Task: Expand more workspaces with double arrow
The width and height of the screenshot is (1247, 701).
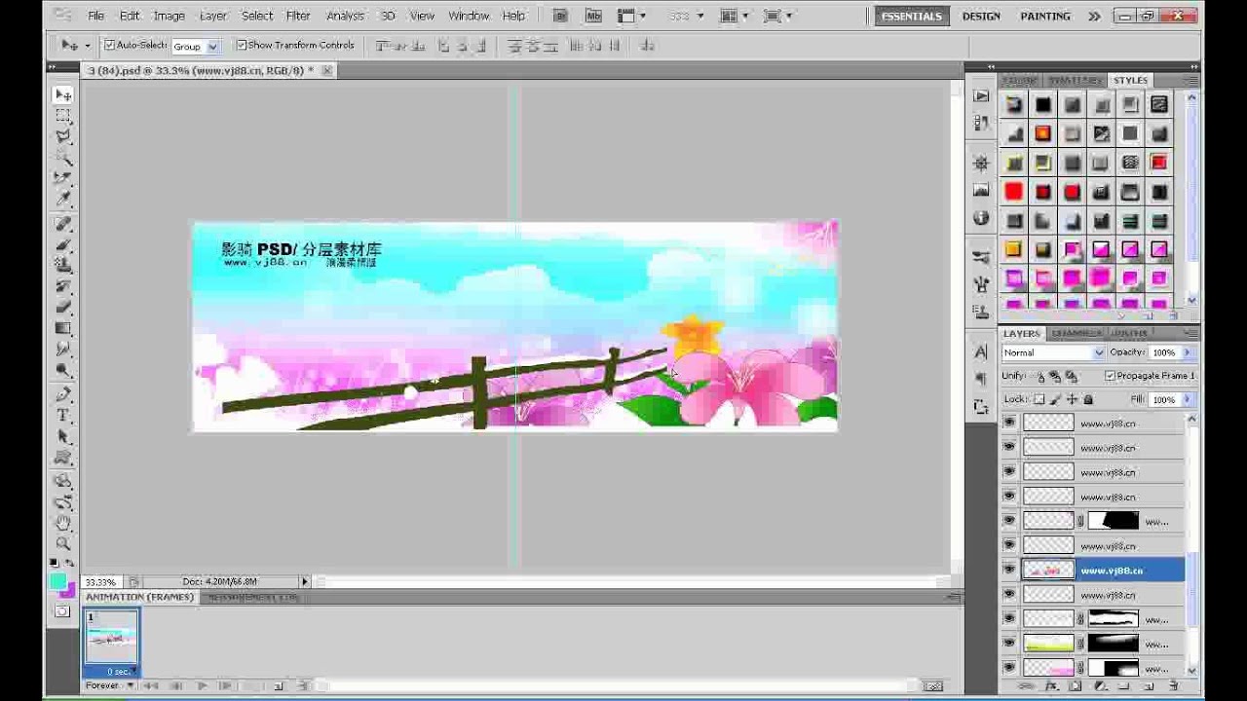Action: click(1095, 16)
